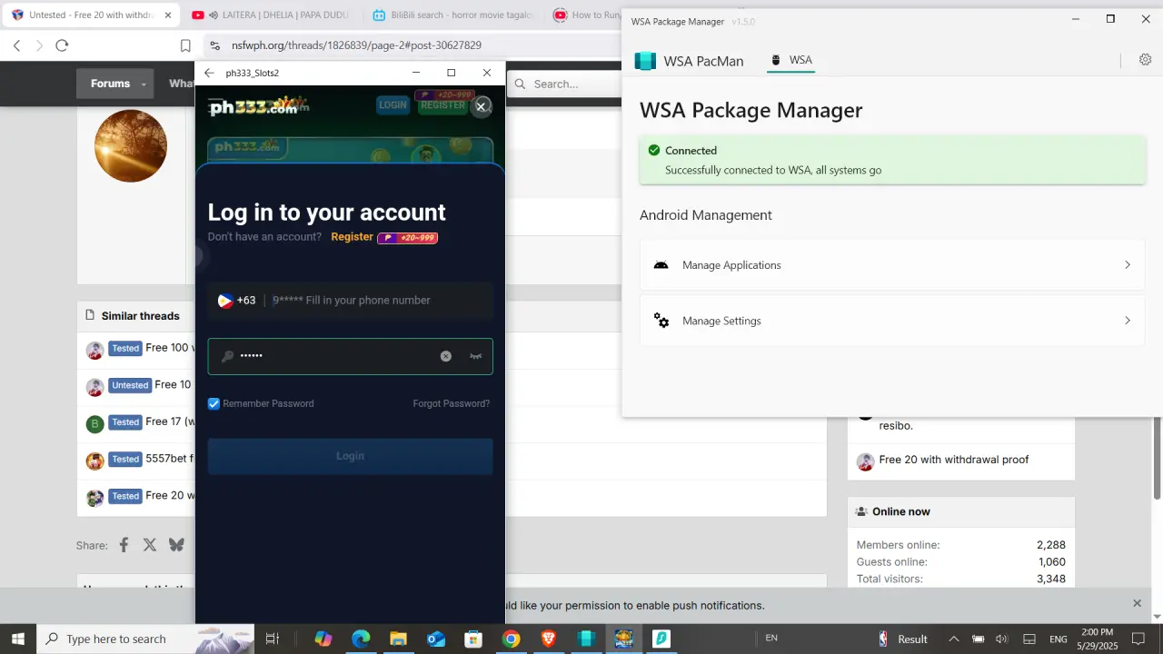The image size is (1163, 654).
Task: Select the WSA tab in WSA PacMan
Action: [x=790, y=60]
